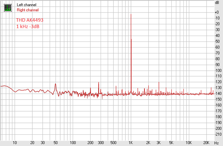Viewport: 223px width, 146px height.
Task: Click the +0 dB axis label
Action: click(x=217, y=12)
